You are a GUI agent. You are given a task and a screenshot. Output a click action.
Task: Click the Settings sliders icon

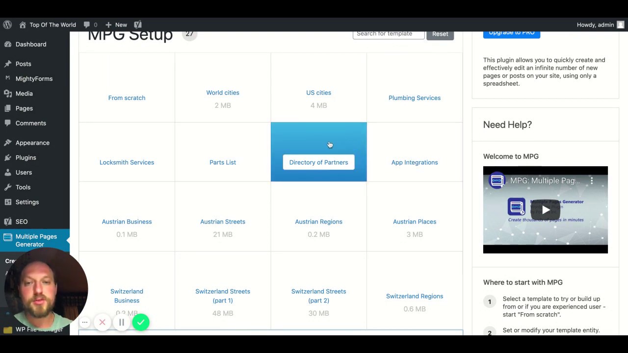point(8,202)
